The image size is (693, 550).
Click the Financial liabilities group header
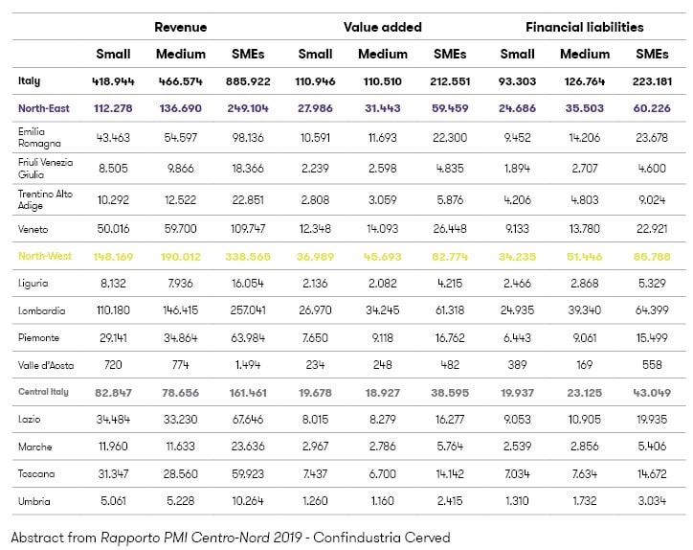tap(584, 27)
